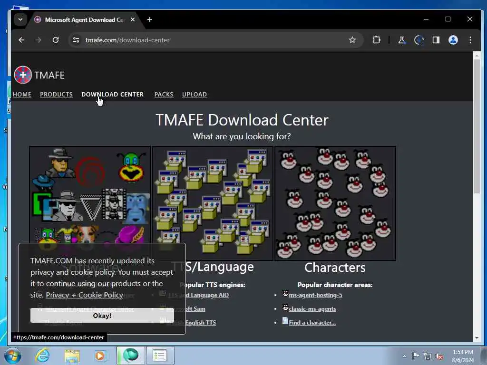The width and height of the screenshot is (487, 365).
Task: Open the Privacy + Cookie Policy link
Action: [85, 295]
